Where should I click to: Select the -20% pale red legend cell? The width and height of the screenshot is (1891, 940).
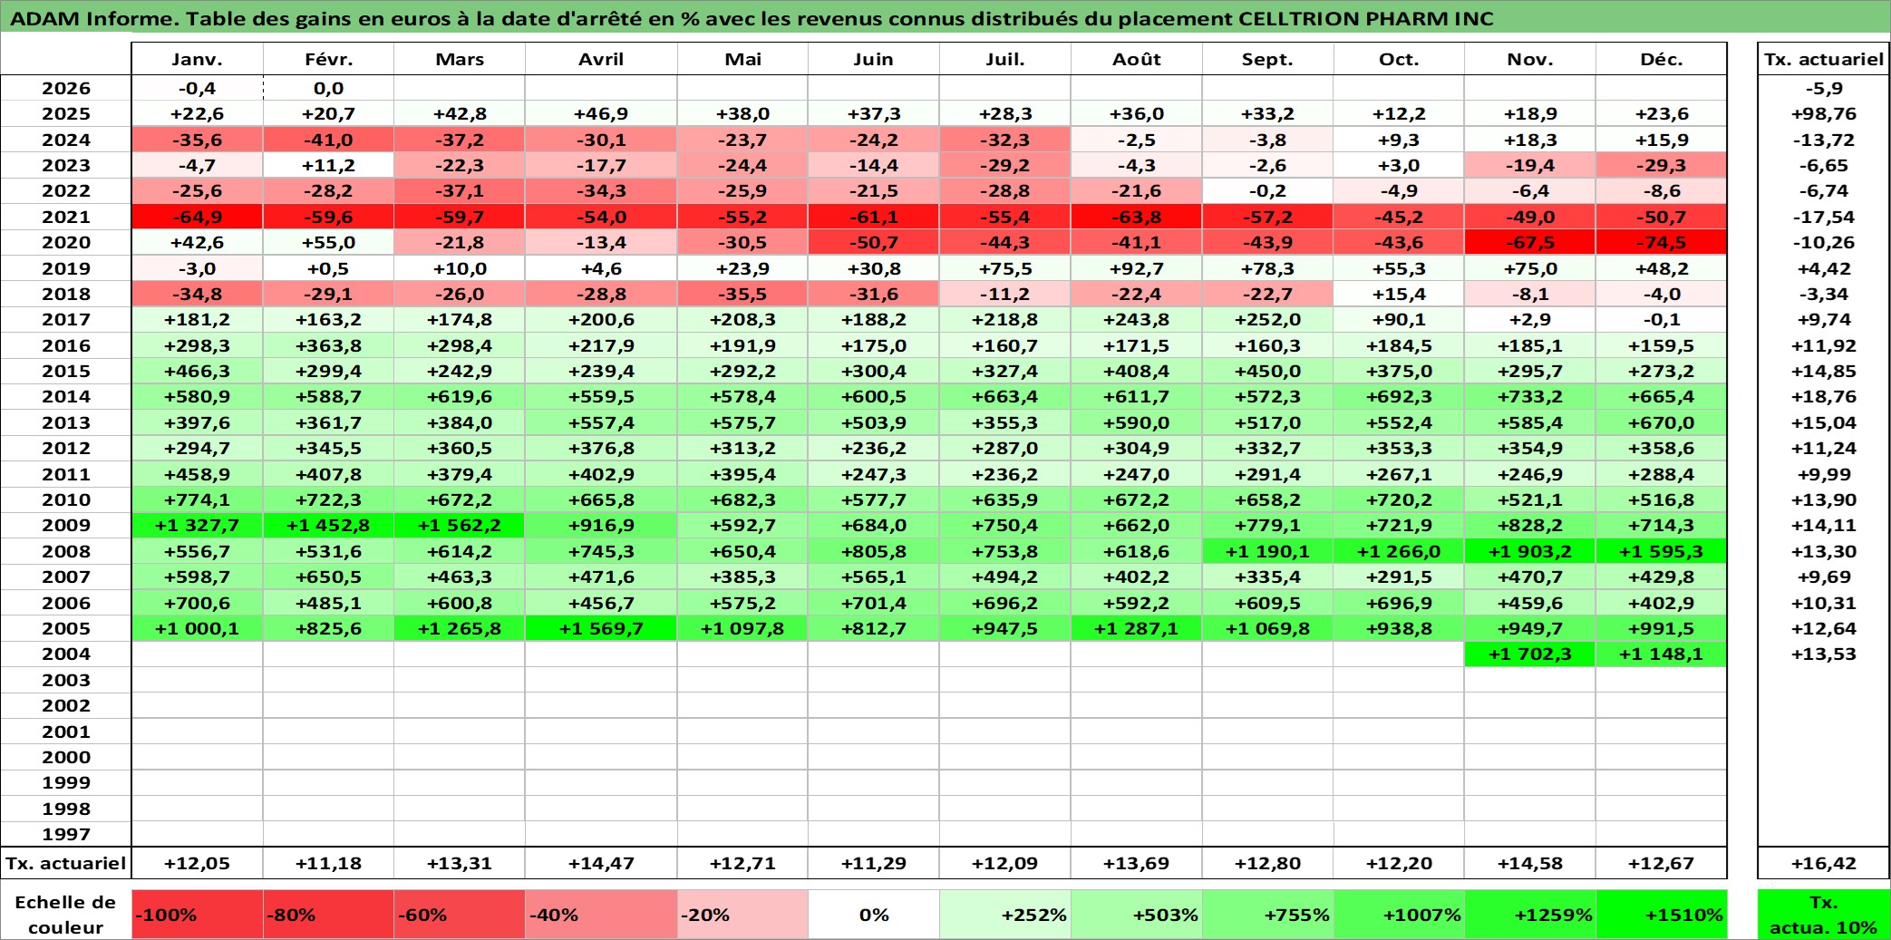coord(742,915)
